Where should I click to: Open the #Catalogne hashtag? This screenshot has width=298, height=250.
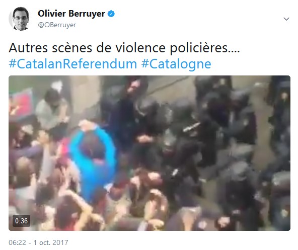(176, 64)
